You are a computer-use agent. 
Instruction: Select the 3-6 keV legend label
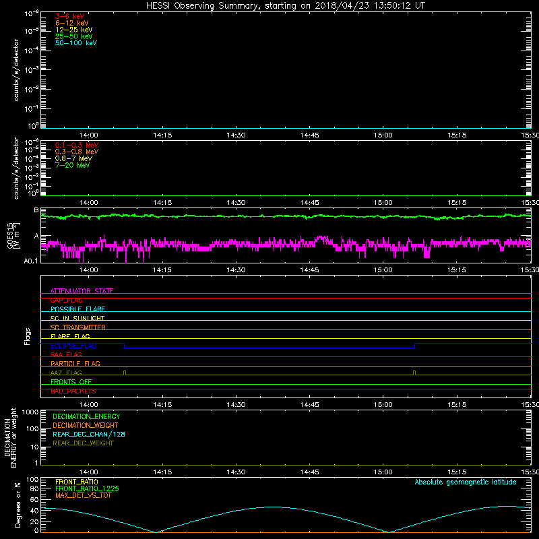coord(69,16)
